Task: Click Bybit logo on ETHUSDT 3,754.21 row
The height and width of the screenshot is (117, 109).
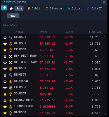Action: point(11,88)
